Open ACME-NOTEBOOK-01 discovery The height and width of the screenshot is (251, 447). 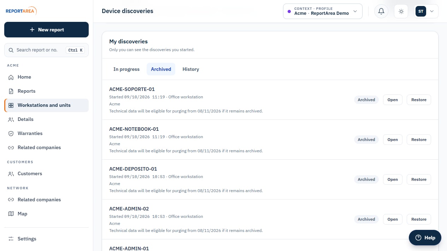pyautogui.click(x=393, y=140)
